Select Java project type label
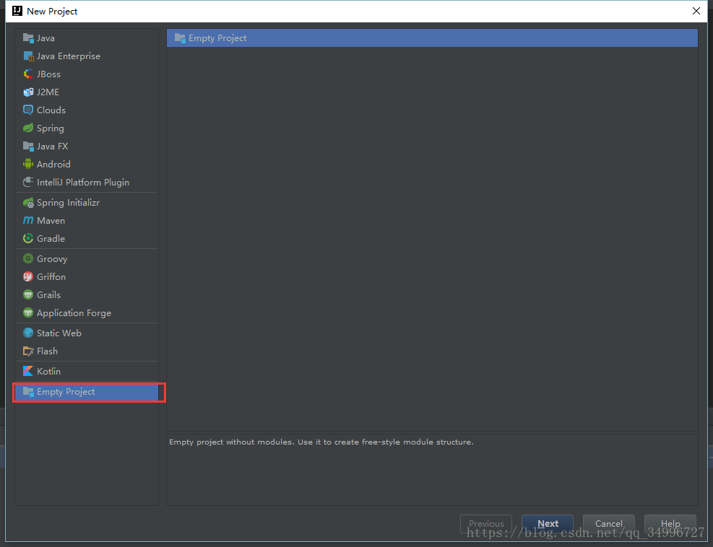The height and width of the screenshot is (547, 713). (46, 38)
